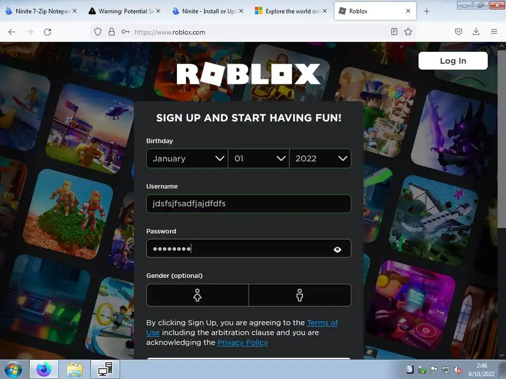
Task: Click the Roblox logo
Action: pyautogui.click(x=249, y=74)
